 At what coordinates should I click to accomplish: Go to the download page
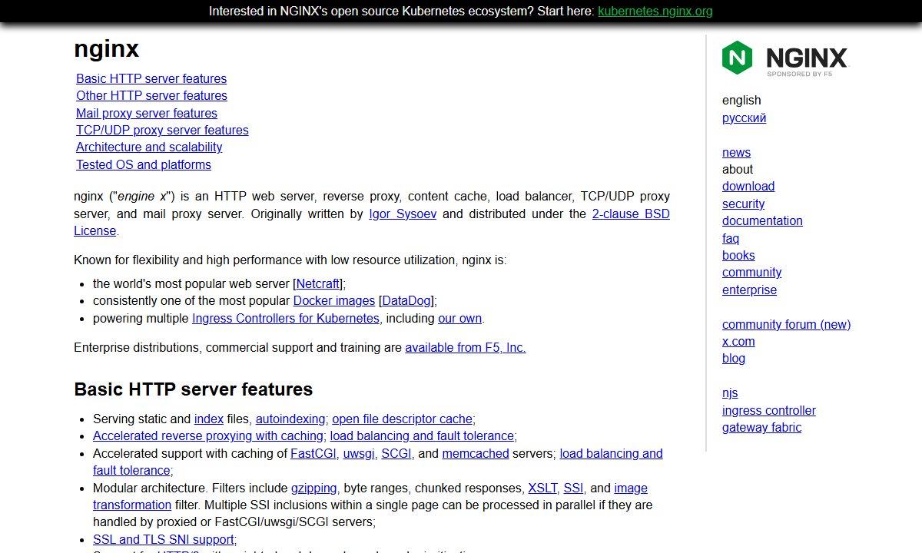tap(748, 186)
